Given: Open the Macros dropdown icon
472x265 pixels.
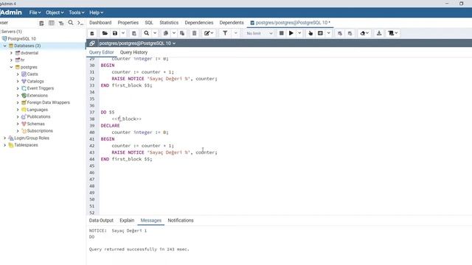Looking at the screenshot, I should [393, 33].
